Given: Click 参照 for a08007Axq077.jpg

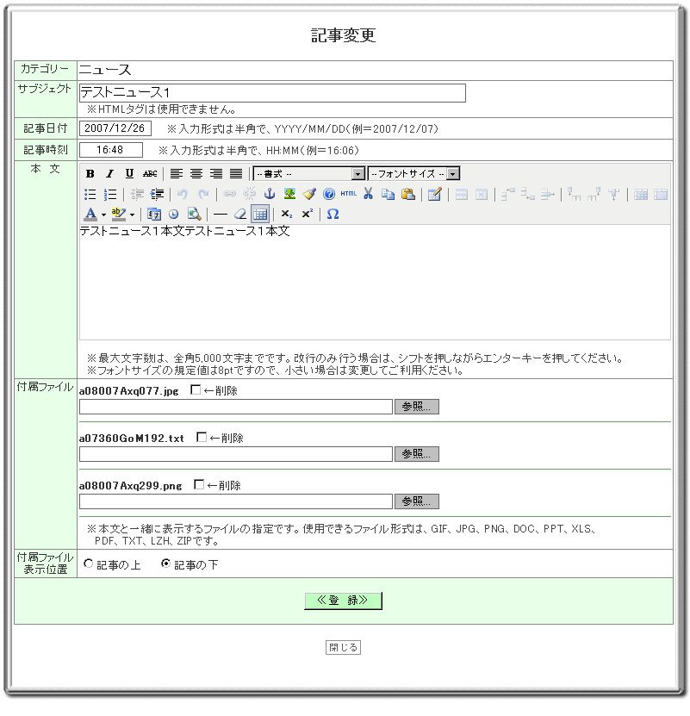Looking at the screenshot, I should point(416,407).
